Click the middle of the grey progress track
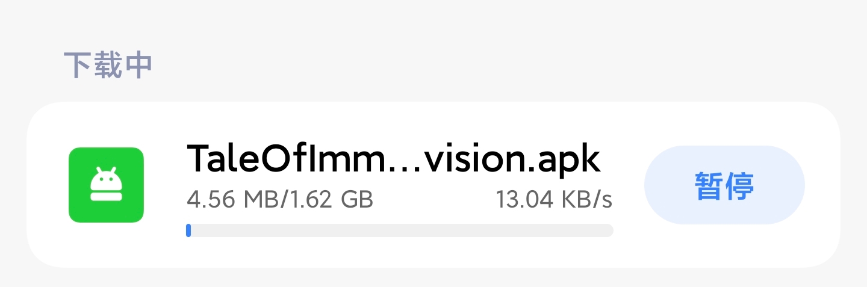This screenshot has width=867, height=287. coord(400,230)
